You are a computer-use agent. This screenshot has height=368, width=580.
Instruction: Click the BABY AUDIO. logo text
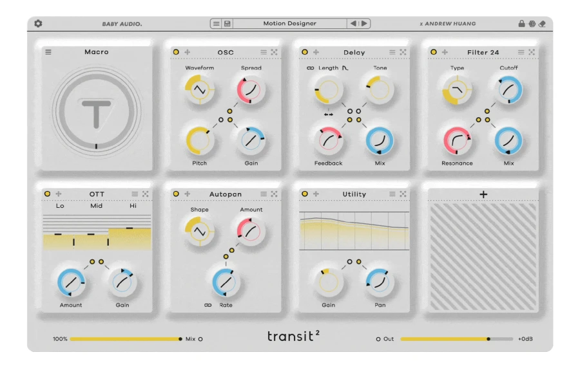[122, 24]
